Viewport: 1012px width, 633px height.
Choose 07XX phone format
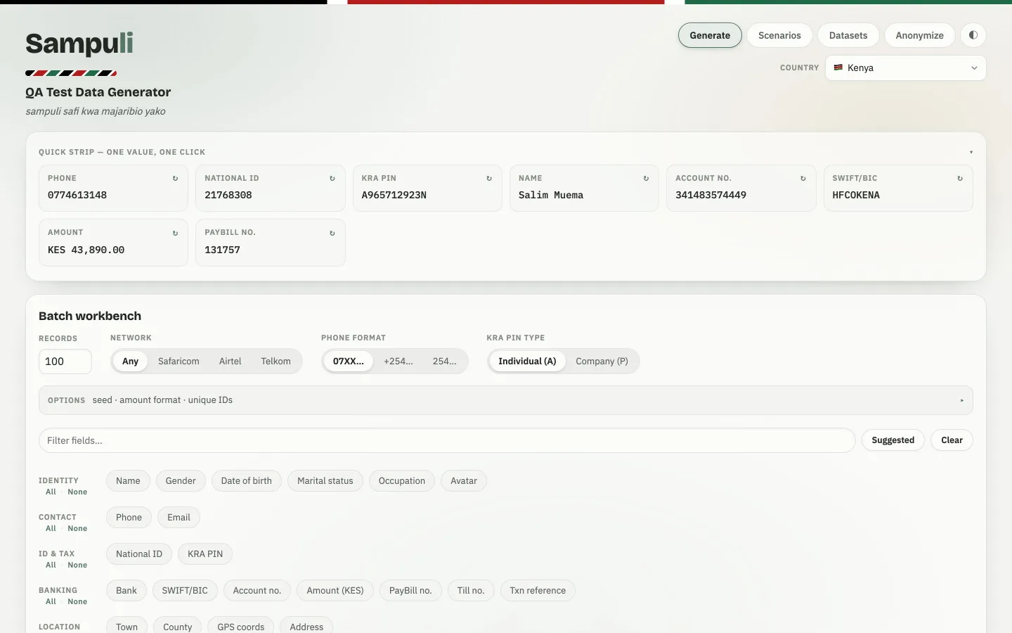point(349,362)
